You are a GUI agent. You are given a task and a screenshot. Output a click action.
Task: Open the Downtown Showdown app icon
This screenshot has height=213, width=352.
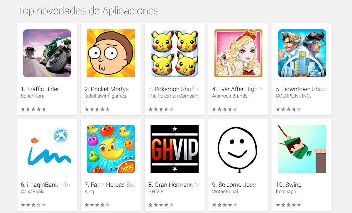[x=302, y=53]
